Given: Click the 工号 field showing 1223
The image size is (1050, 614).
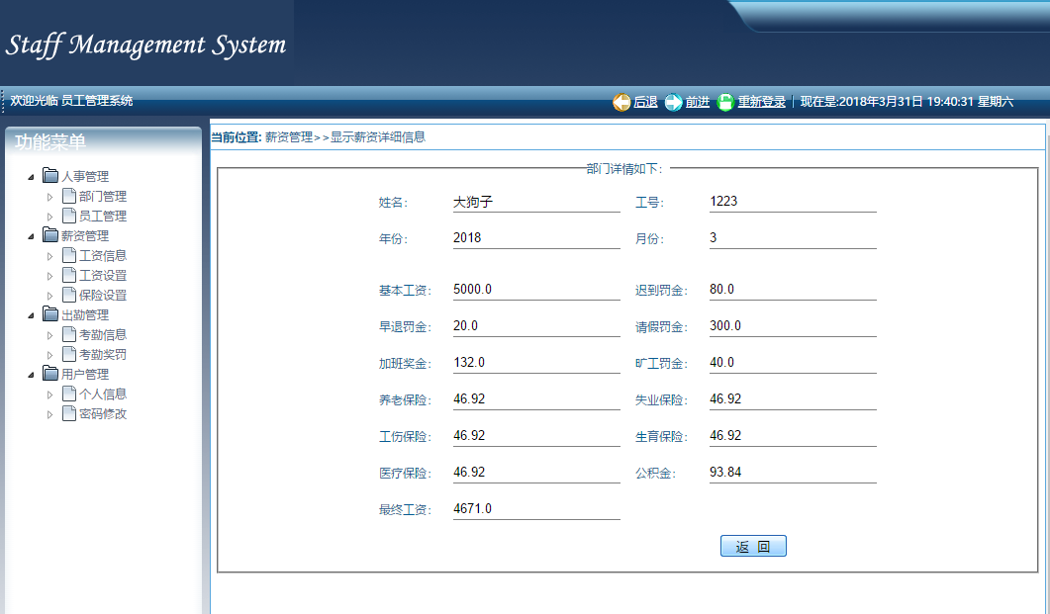Looking at the screenshot, I should click(793, 202).
